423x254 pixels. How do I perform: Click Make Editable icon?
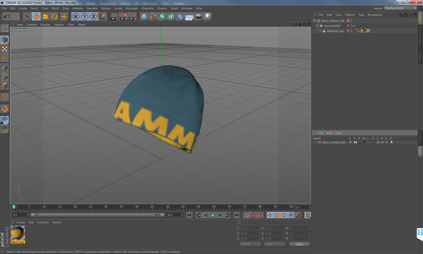click(x=5, y=28)
